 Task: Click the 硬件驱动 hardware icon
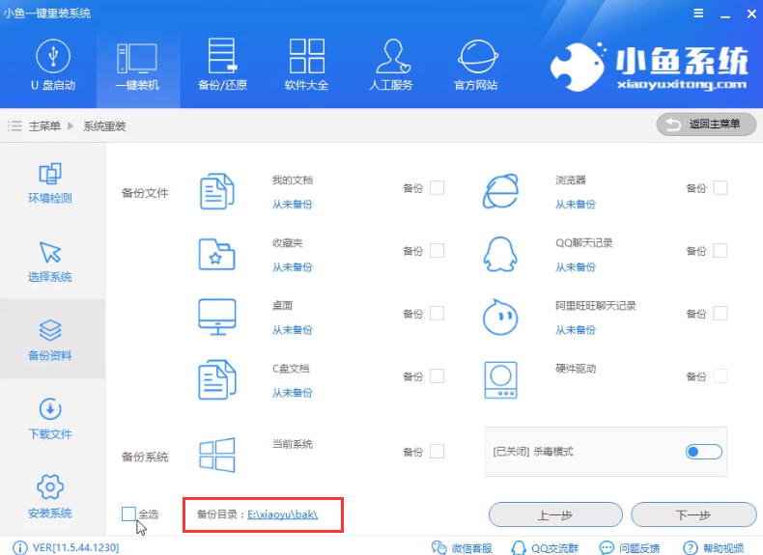point(500,380)
